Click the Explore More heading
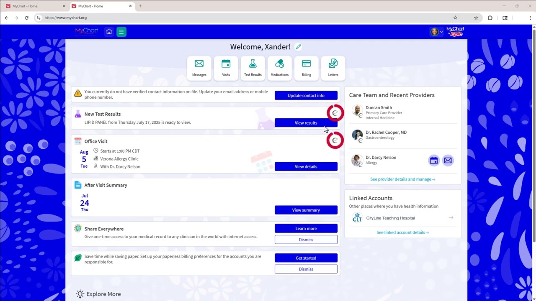This screenshot has width=536, height=301. pos(103,294)
